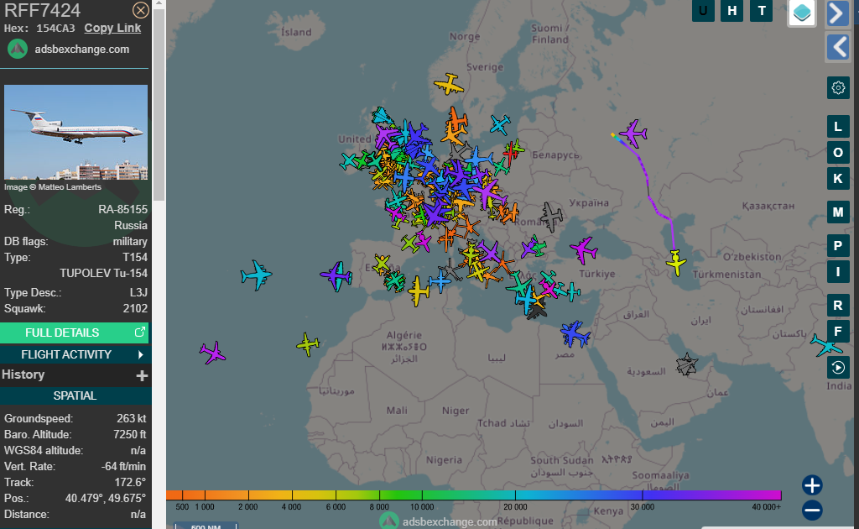Select the magenta aircraft above Türkiye
Screen dimensions: 859x529
[584, 250]
